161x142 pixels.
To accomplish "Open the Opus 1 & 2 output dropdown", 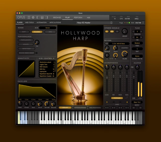I will (x=137, y=102).
